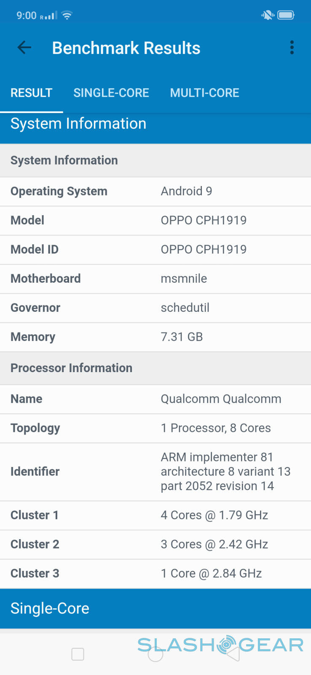Tap the Memory 7.31 GB row
This screenshot has height=675, width=311.
tap(155, 337)
